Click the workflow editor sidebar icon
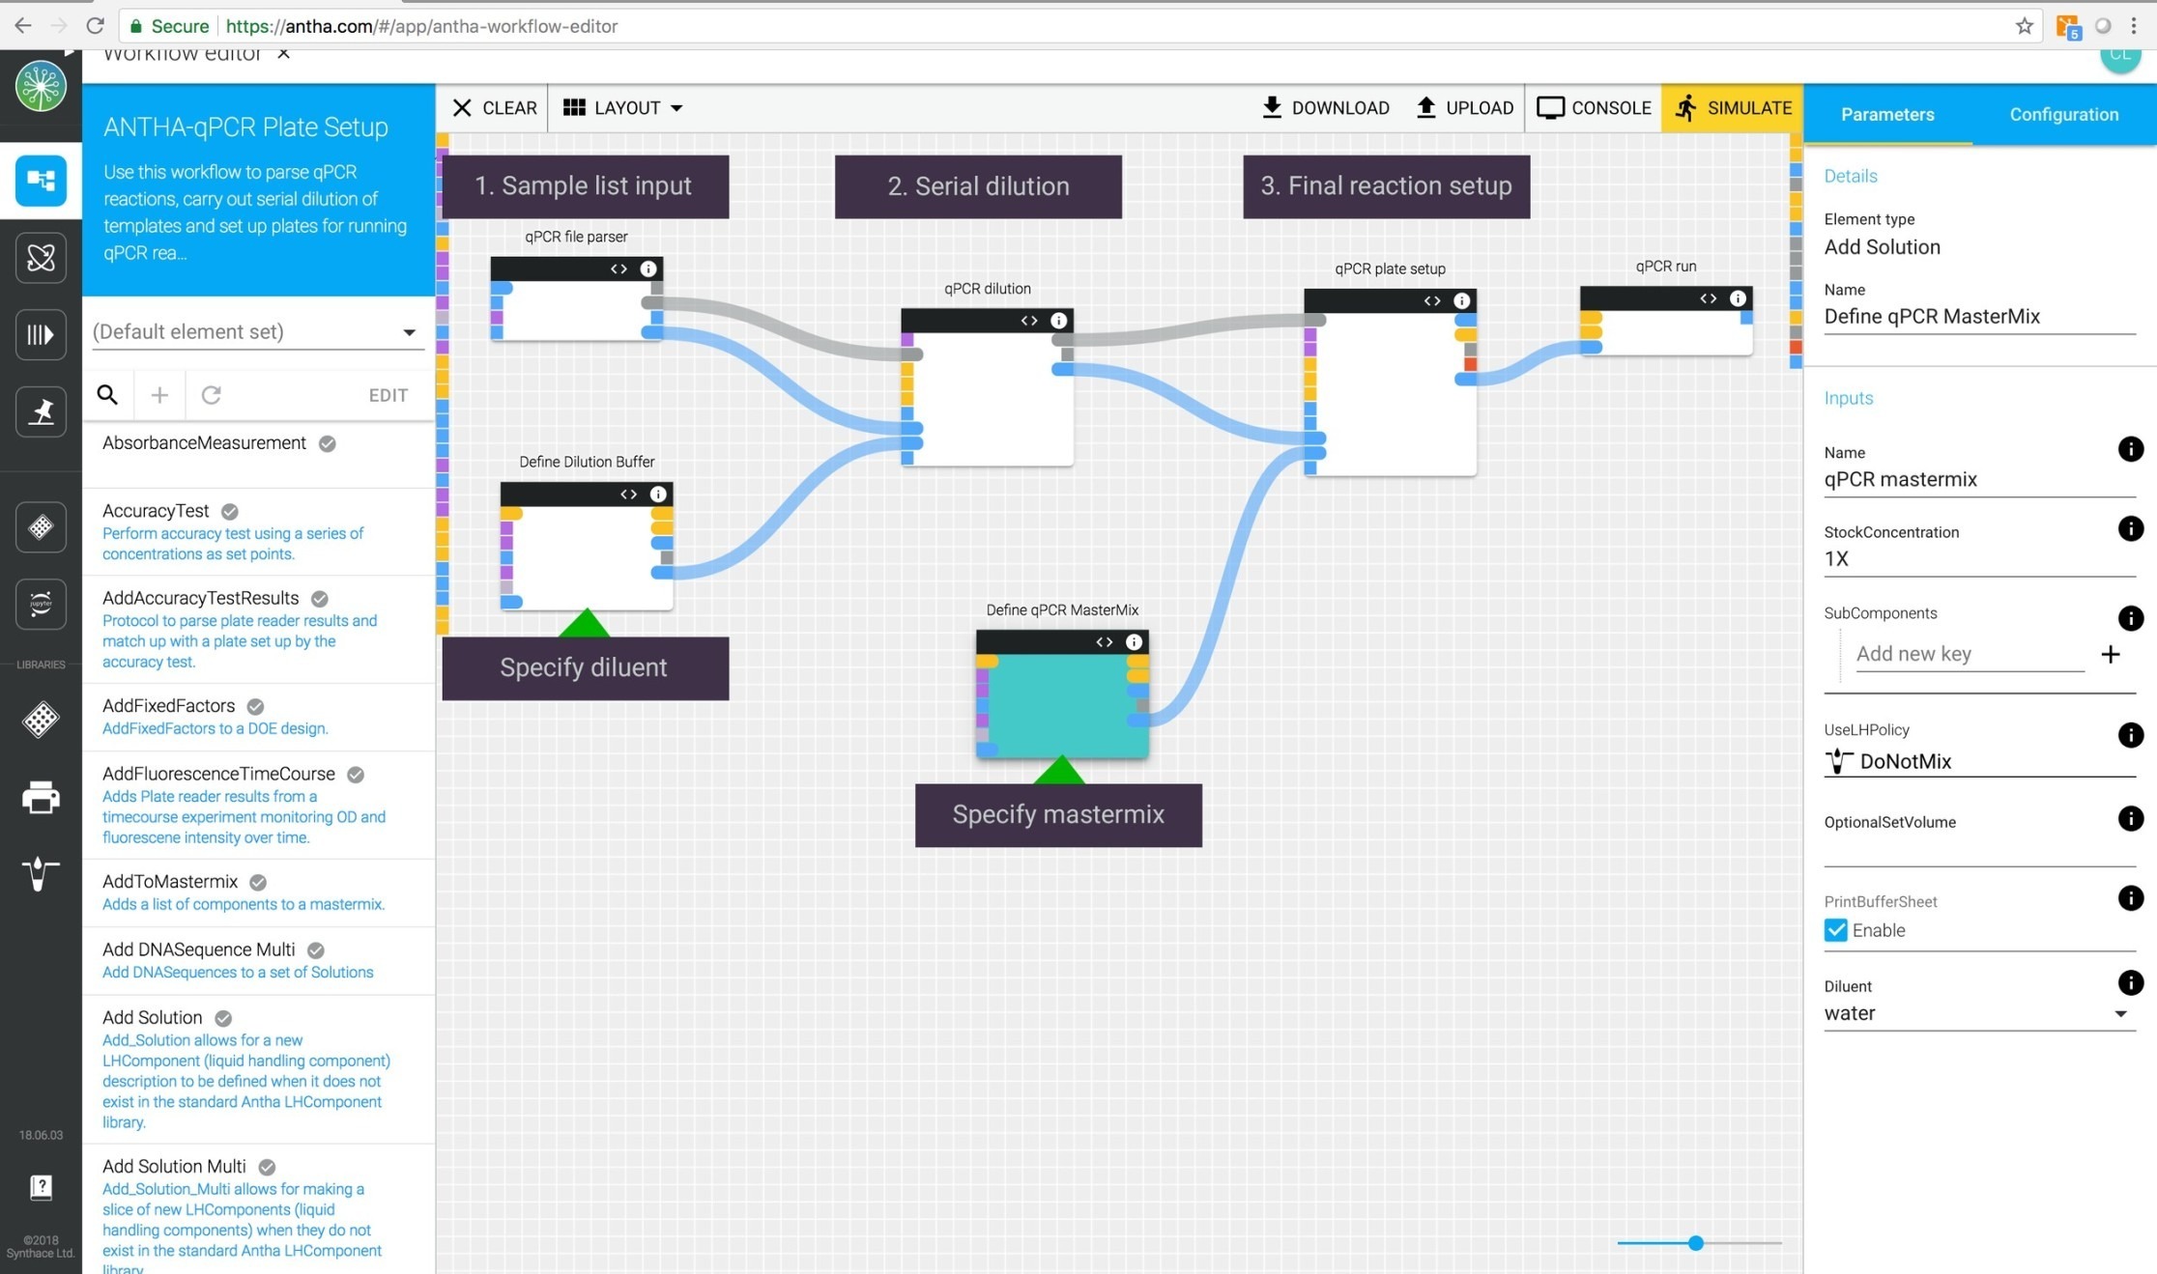 click(x=41, y=180)
